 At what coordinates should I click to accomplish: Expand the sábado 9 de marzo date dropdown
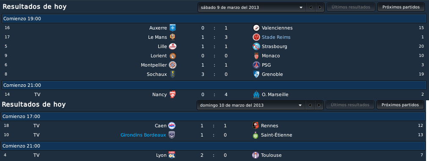(252, 7)
